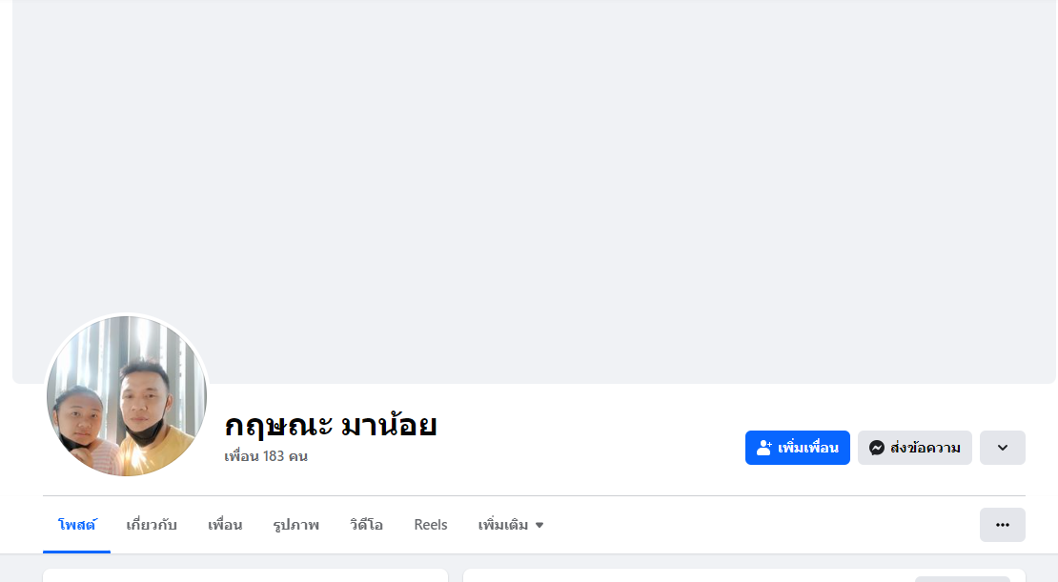This screenshot has height=582, width=1058.
Task: Open the เพื่อน 183 คน friends link
Action: 266,456
